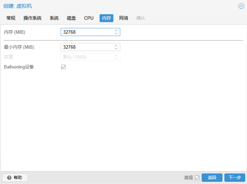Open the 网络 tab
Image resolution: width=247 pixels, height=184 pixels.
(123, 18)
